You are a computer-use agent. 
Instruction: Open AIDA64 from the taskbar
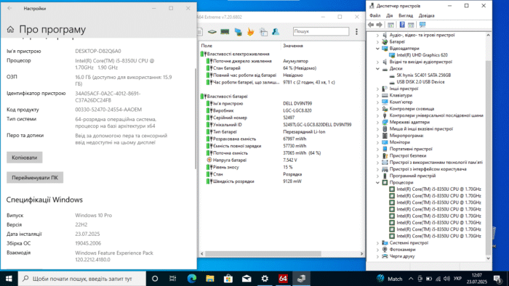[283, 279]
